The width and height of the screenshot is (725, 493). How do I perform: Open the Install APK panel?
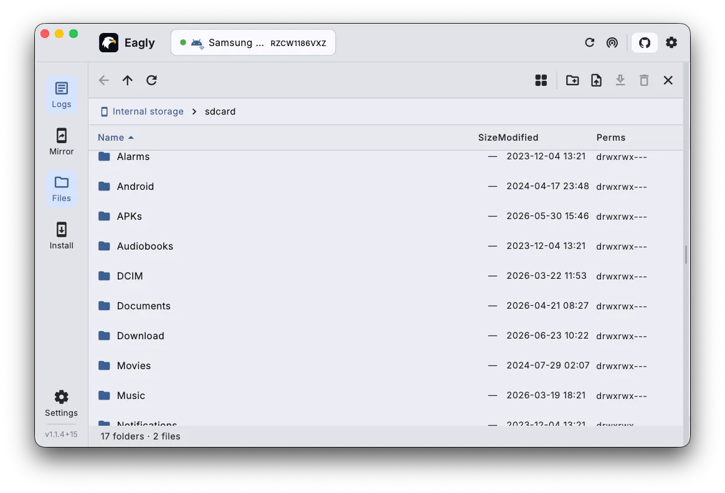point(62,236)
